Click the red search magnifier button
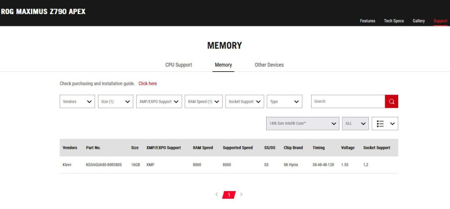The height and width of the screenshot is (209, 450). (391, 102)
